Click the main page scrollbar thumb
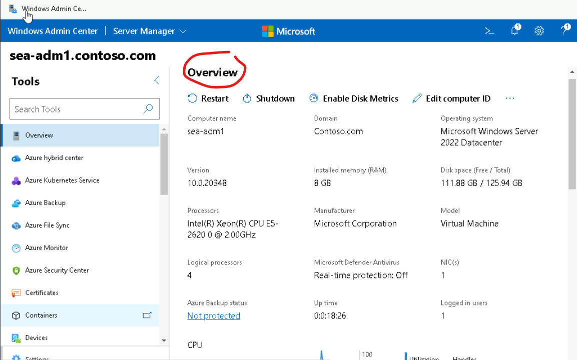The height and width of the screenshot is (360, 577). click(572, 134)
